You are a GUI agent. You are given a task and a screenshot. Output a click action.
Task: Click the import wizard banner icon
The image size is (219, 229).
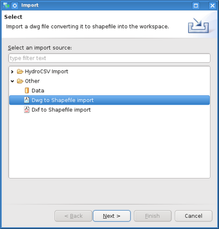click(x=199, y=25)
